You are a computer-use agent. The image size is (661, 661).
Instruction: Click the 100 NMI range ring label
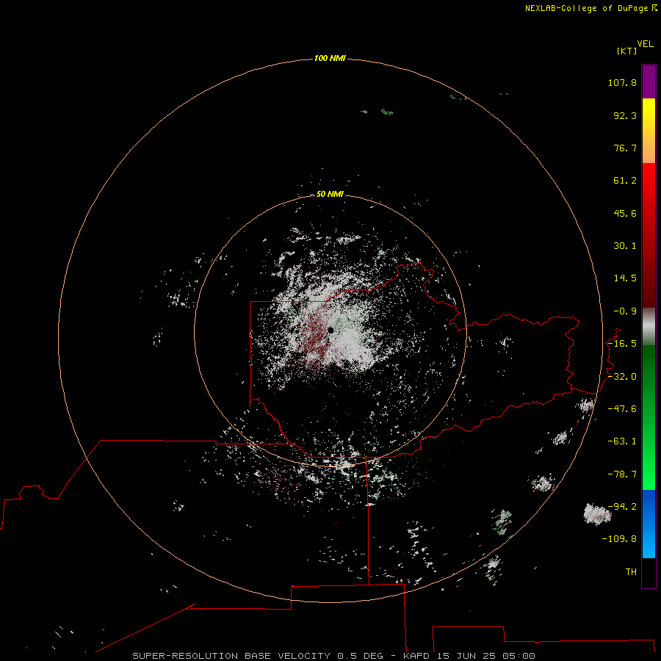330,58
